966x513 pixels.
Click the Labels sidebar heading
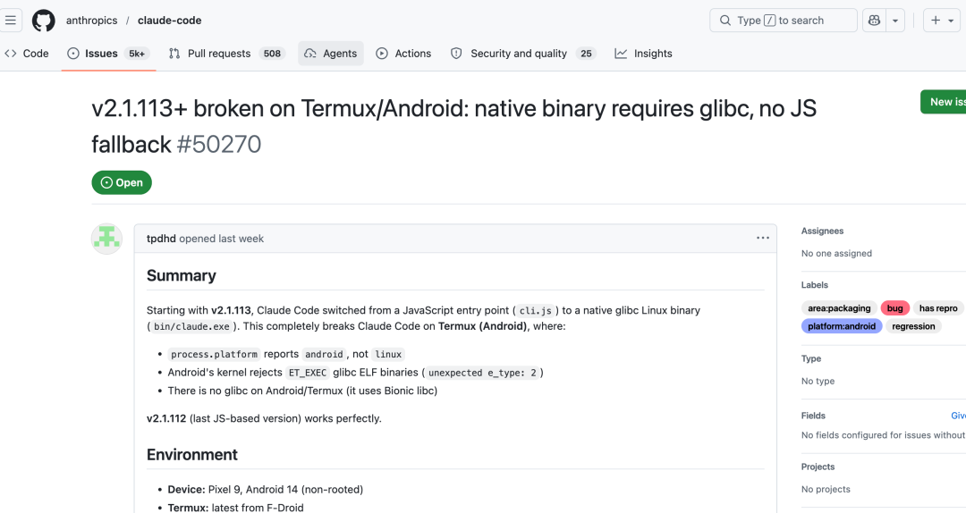click(x=815, y=284)
